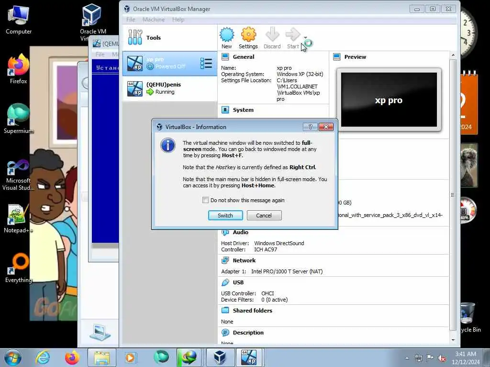Open the Computer desktop icon
This screenshot has width=490, height=367.
coord(19,20)
